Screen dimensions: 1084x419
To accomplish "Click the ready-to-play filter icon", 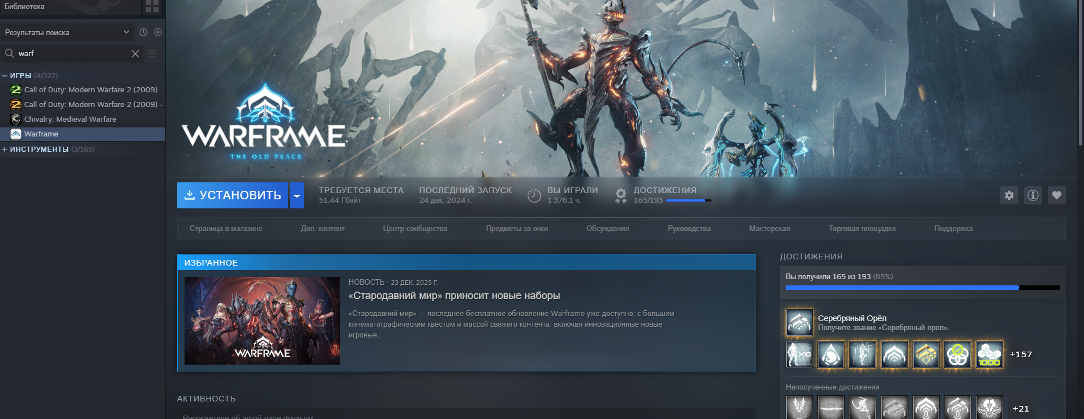I will pyautogui.click(x=158, y=33).
